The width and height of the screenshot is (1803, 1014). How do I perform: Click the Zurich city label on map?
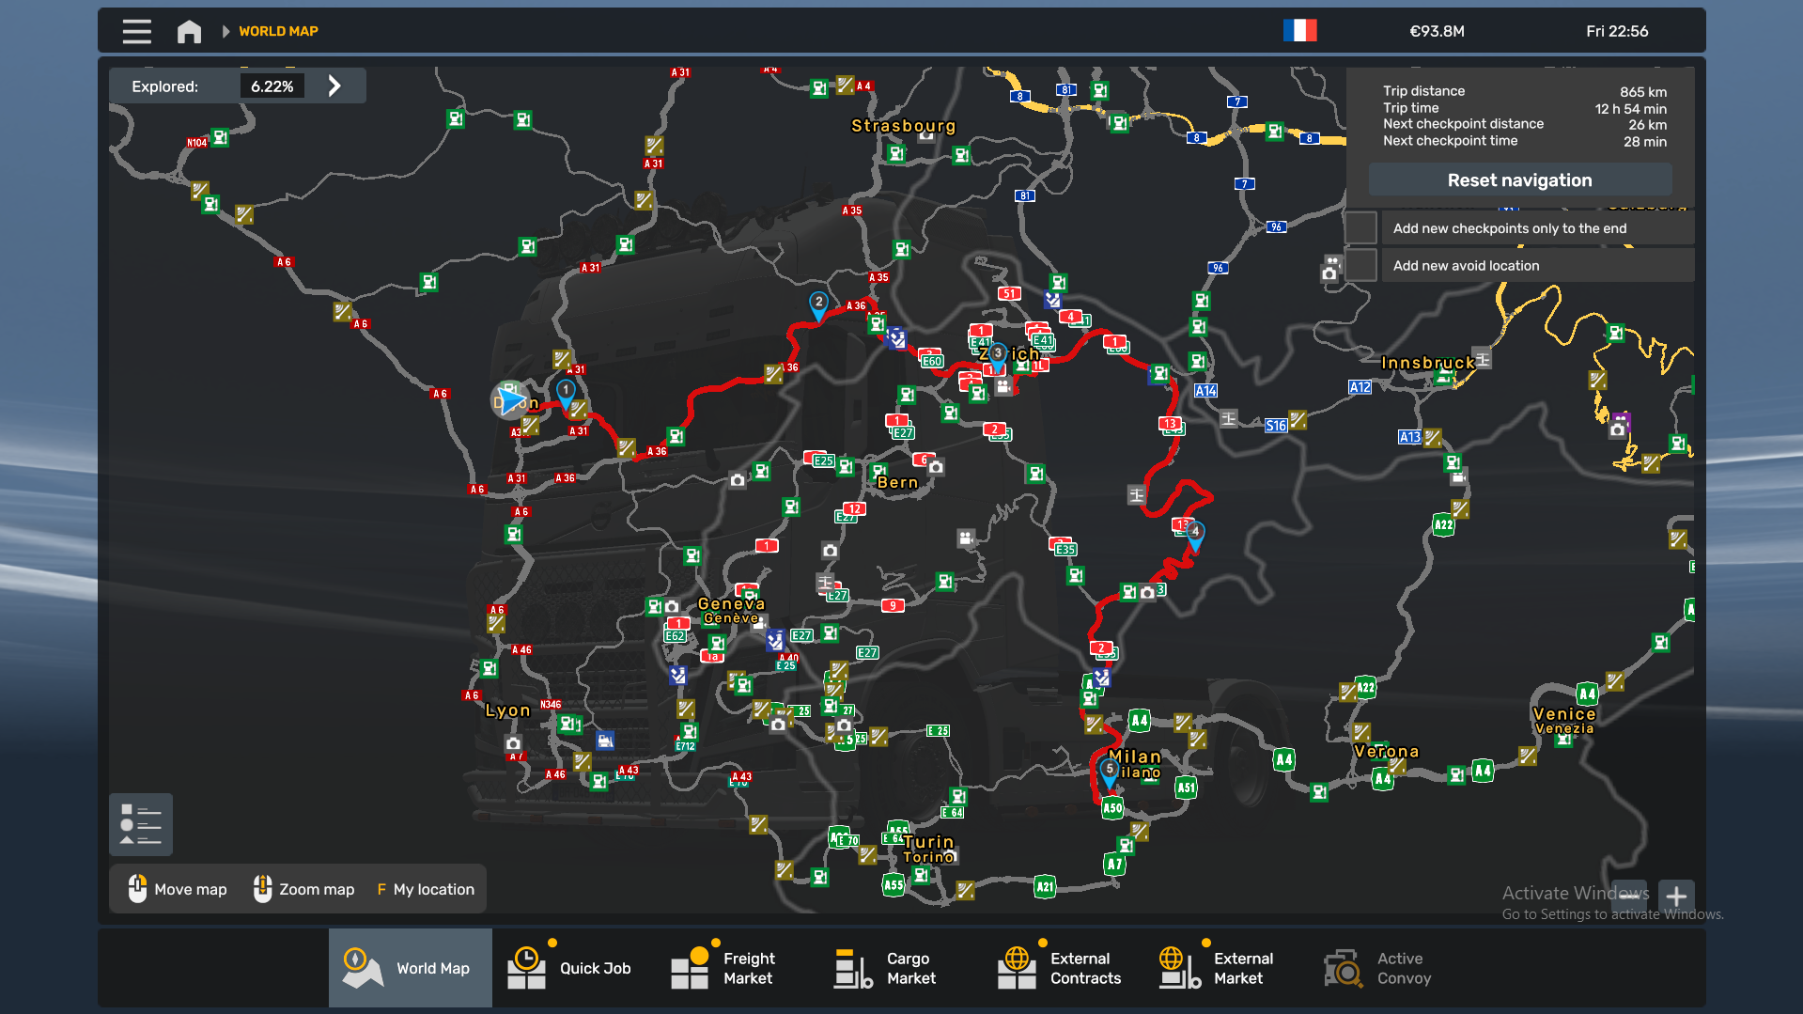coord(1015,354)
